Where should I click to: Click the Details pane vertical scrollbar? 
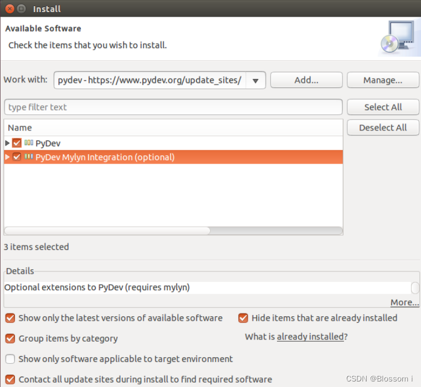coord(415,288)
